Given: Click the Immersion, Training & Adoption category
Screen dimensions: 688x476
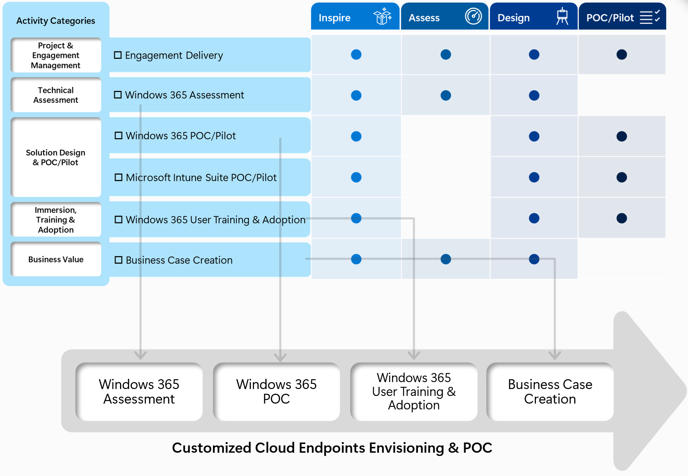Looking at the screenshot, I should click(56, 219).
